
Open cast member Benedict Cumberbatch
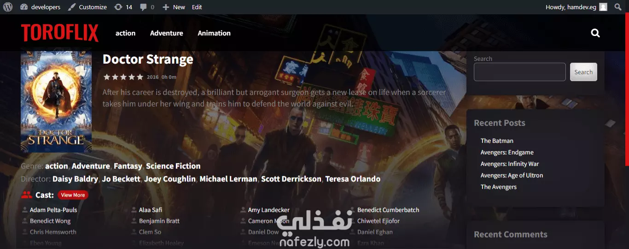click(388, 210)
